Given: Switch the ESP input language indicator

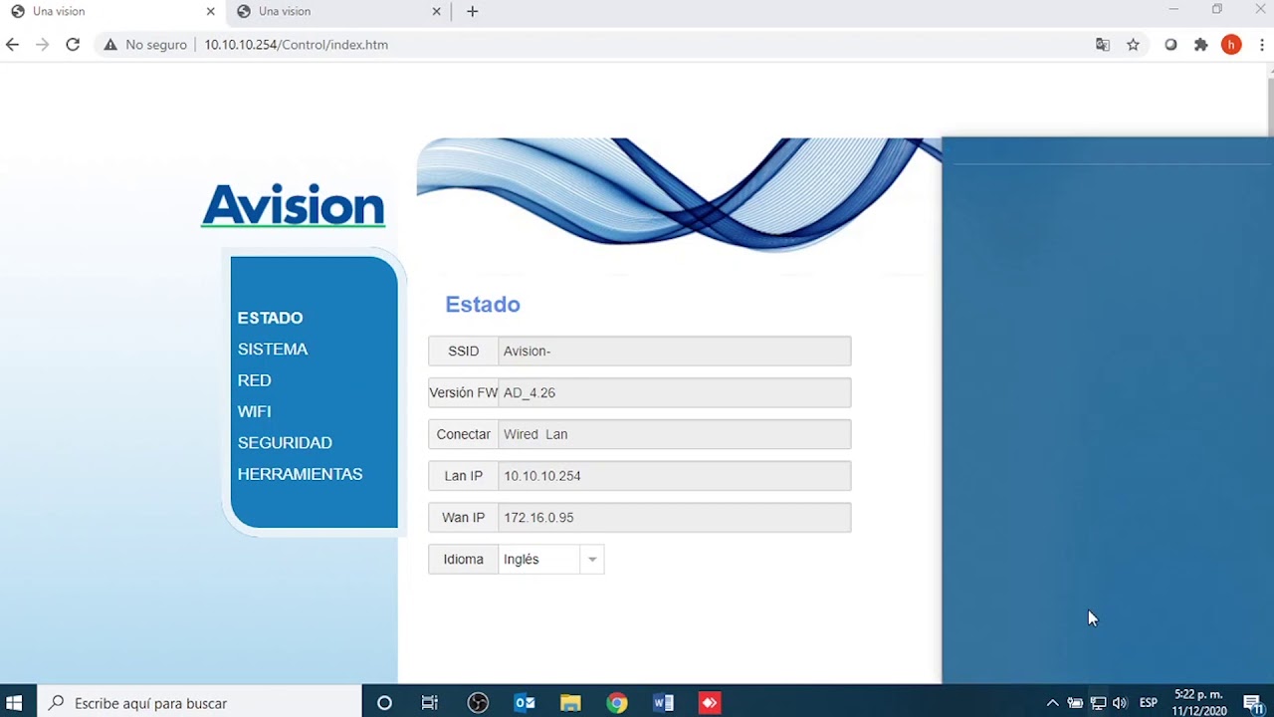Looking at the screenshot, I should tap(1149, 703).
